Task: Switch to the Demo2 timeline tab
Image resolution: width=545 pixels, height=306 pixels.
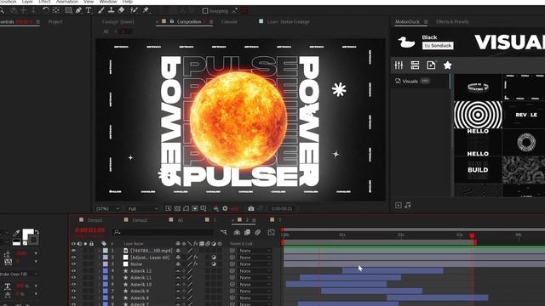Action: (x=140, y=220)
